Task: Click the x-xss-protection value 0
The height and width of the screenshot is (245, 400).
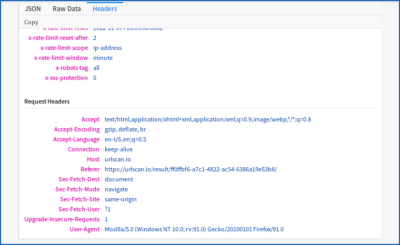Action: pos(95,78)
